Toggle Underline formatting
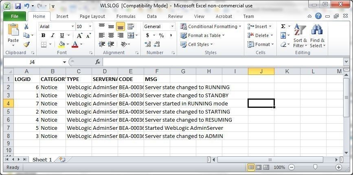Viewport: 353px width, 175px height. click(62, 35)
